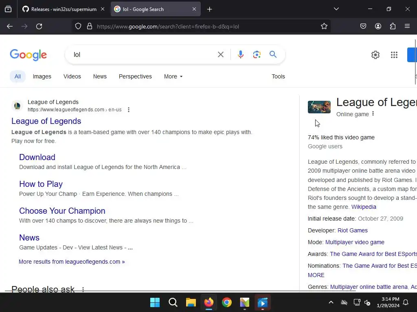Open the tracking protection shield icon
This screenshot has width=417, height=312.
click(78, 26)
